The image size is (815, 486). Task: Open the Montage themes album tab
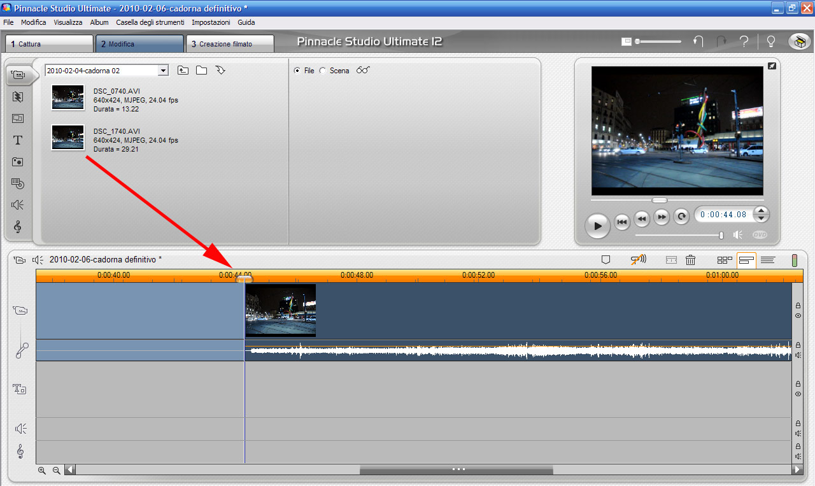pyautogui.click(x=18, y=118)
